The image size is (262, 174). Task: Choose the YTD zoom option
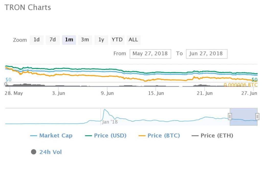[x=117, y=40]
